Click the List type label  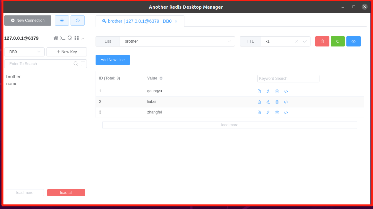coord(108,41)
